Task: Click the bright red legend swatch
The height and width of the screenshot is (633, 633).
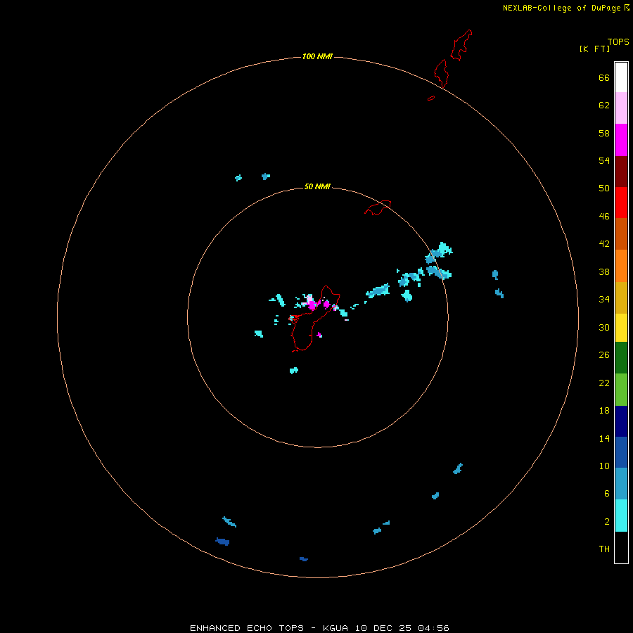Action: 621,203
